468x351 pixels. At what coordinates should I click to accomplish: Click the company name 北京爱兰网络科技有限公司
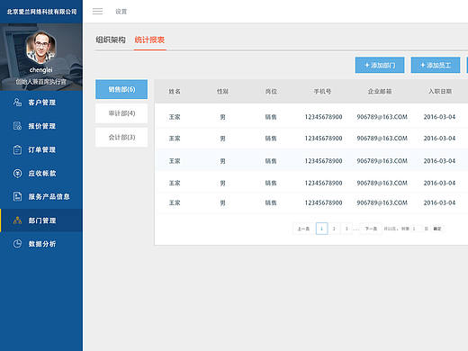[41, 12]
